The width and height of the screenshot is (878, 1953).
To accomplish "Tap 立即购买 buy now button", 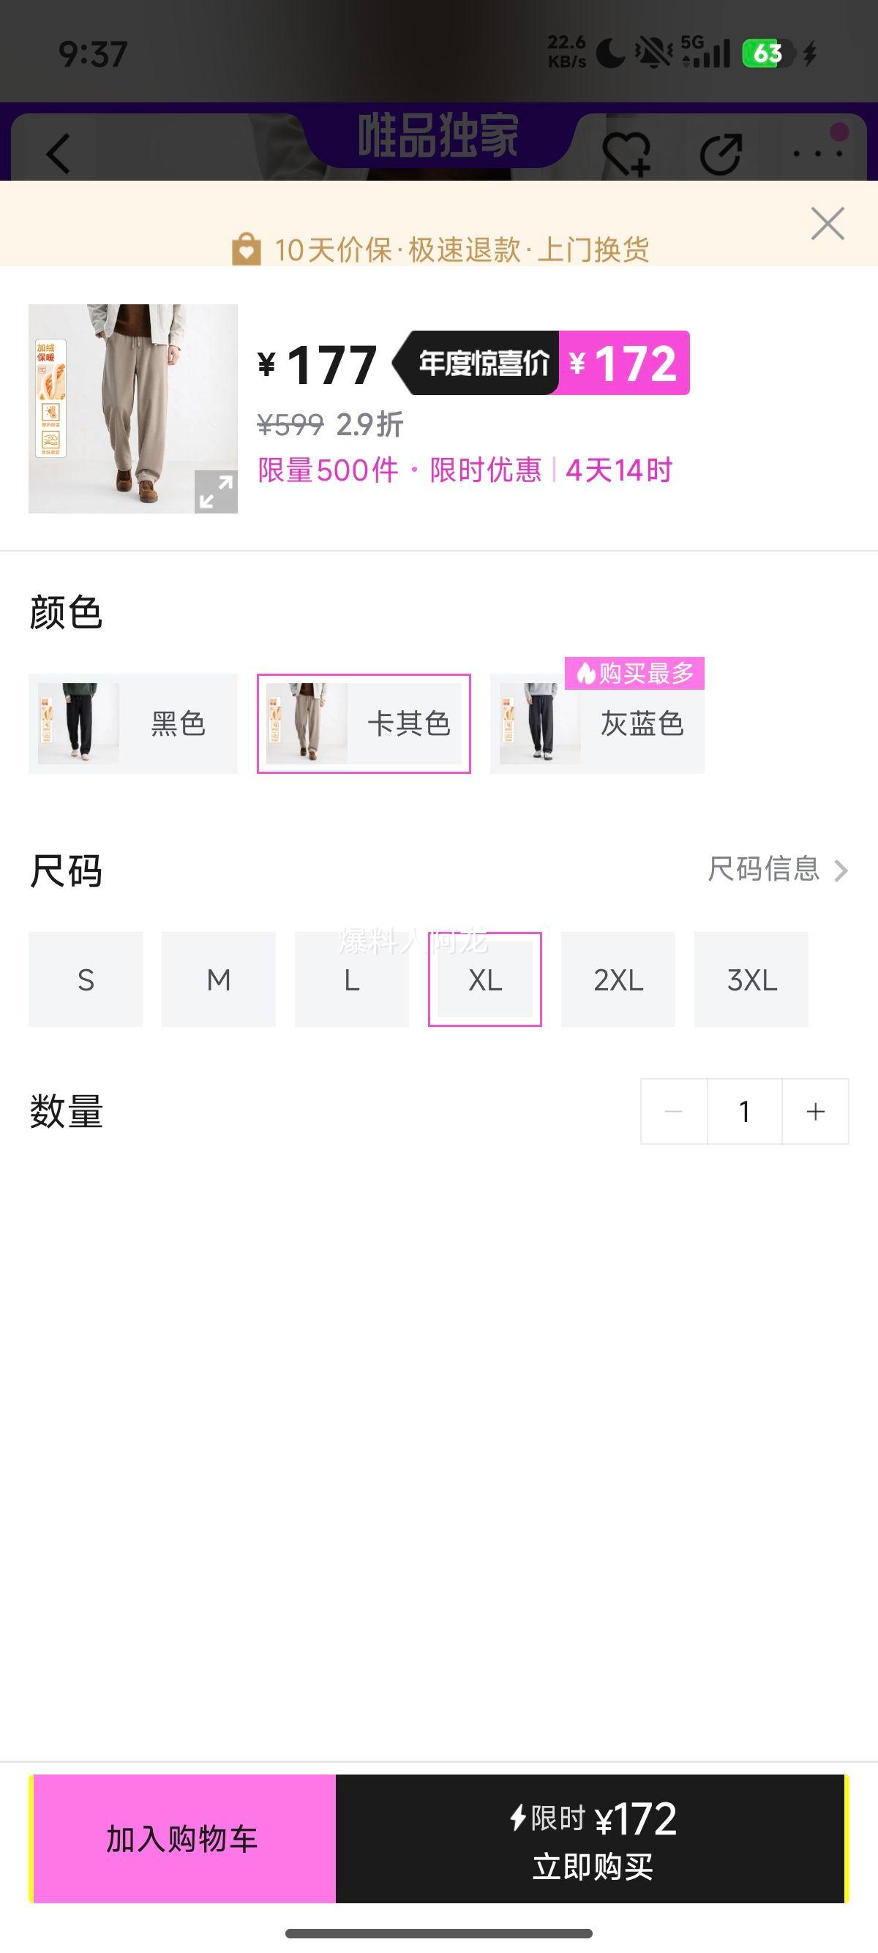I will pos(591,1838).
